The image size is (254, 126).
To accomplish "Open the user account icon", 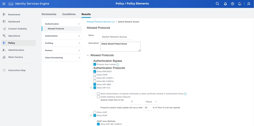I will (249, 4).
